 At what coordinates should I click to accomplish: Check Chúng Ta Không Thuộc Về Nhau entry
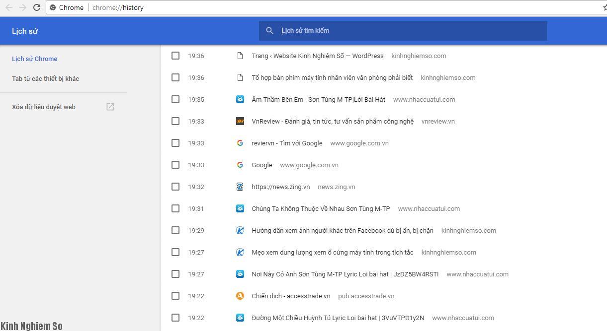coord(175,208)
